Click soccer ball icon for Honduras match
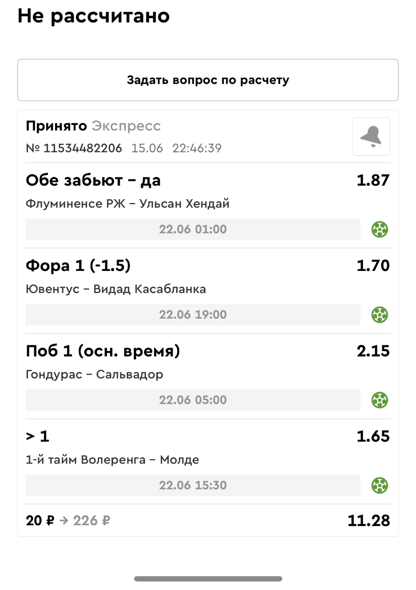Screen dimensions: 416x590 pyautogui.click(x=380, y=400)
